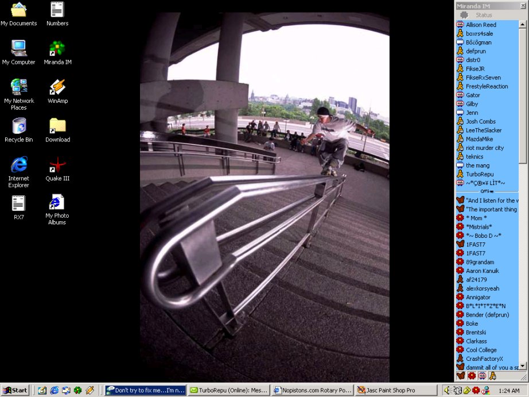Select the Download folder on the desktop
The height and width of the screenshot is (397, 529).
[x=57, y=129]
